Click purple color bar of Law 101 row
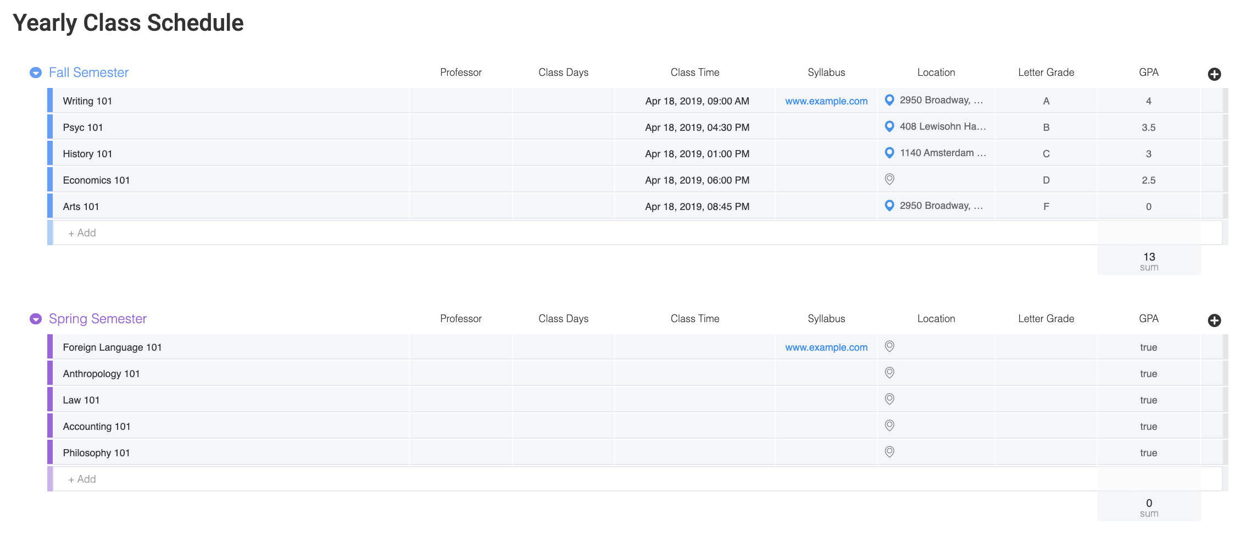 tap(50, 400)
